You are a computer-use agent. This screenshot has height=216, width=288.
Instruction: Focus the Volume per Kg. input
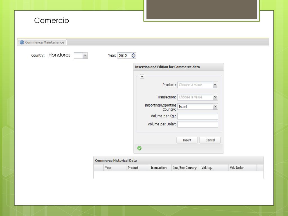[198, 116]
